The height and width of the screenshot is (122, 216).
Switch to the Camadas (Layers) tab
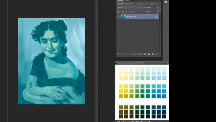pos(120,1)
